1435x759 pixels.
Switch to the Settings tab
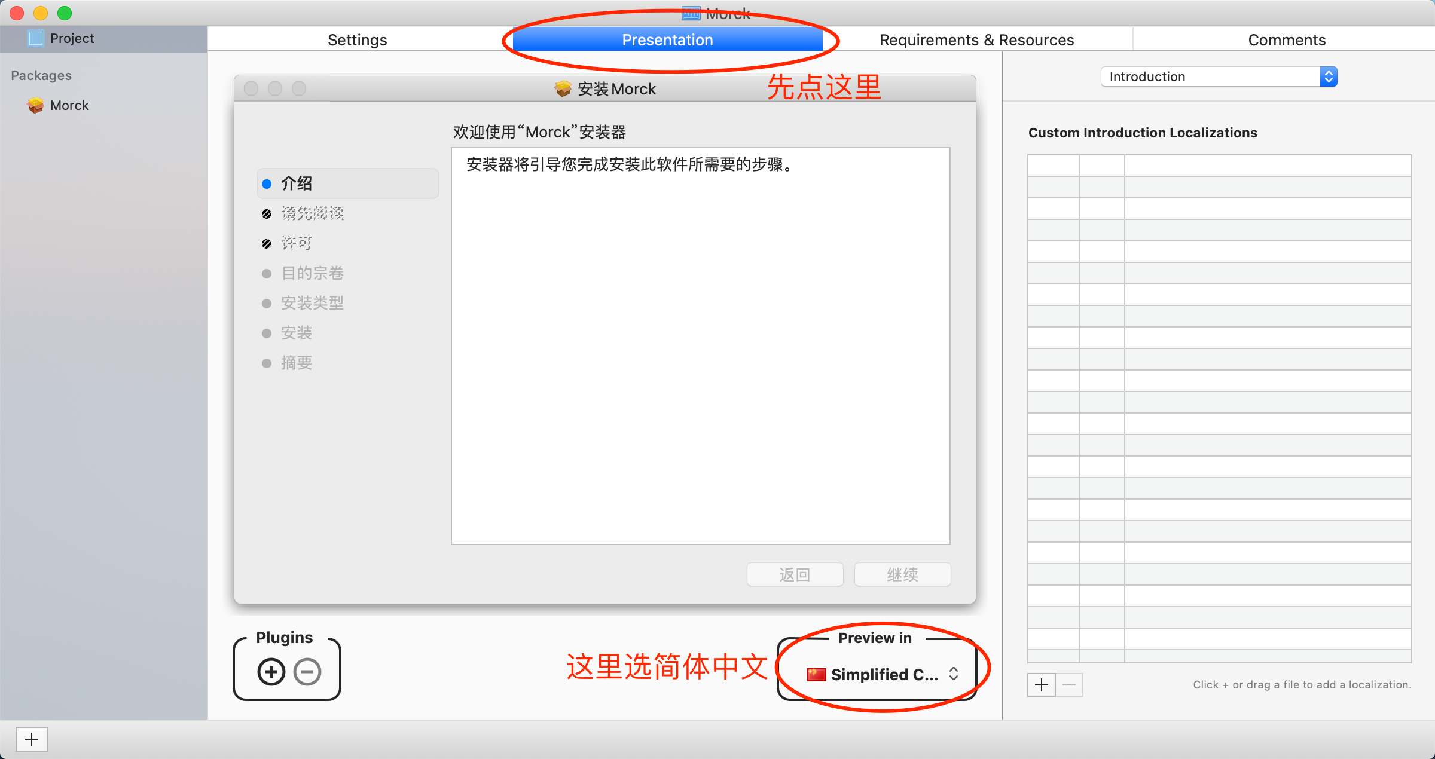(x=357, y=40)
